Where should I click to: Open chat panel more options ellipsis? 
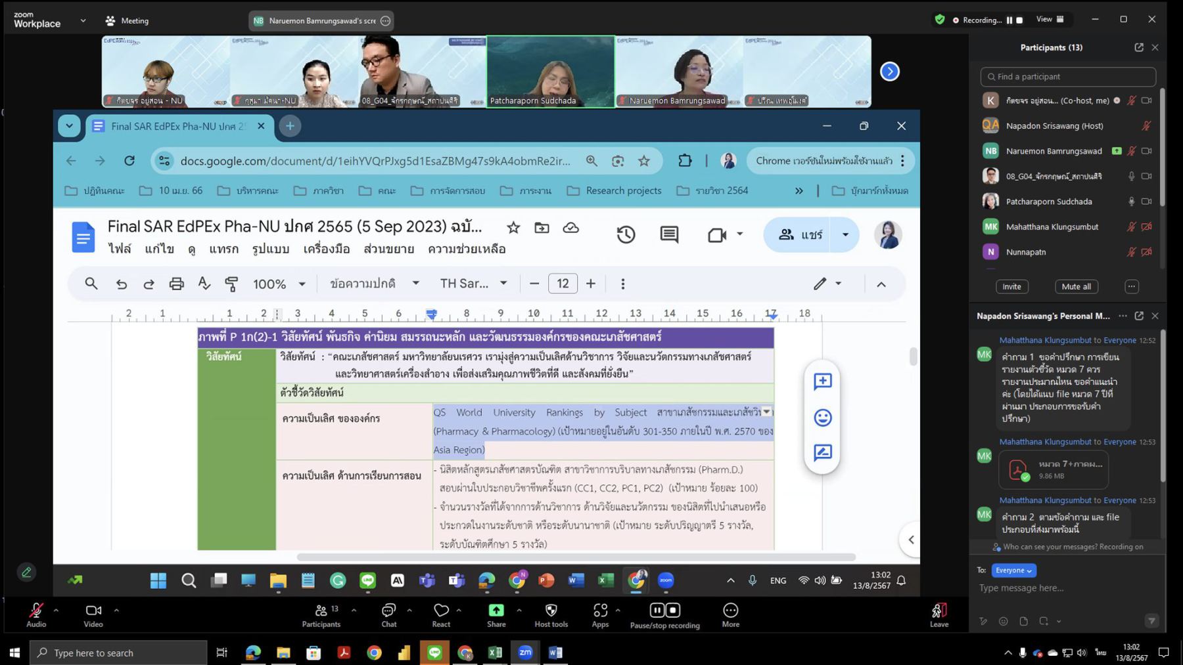coord(1123,316)
